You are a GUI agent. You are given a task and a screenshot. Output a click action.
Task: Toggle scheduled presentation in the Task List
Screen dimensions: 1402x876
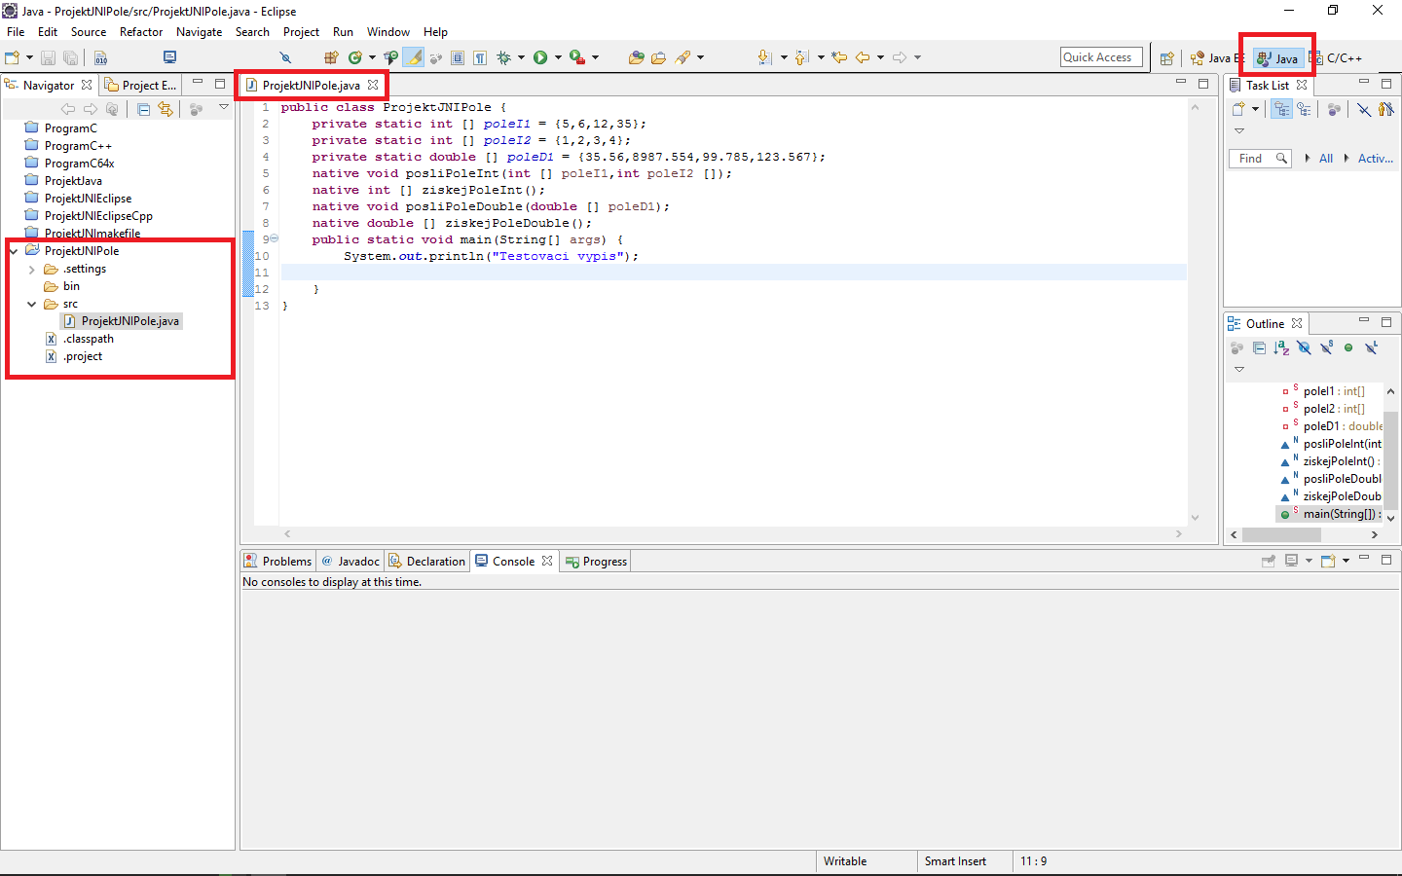tap(1305, 108)
